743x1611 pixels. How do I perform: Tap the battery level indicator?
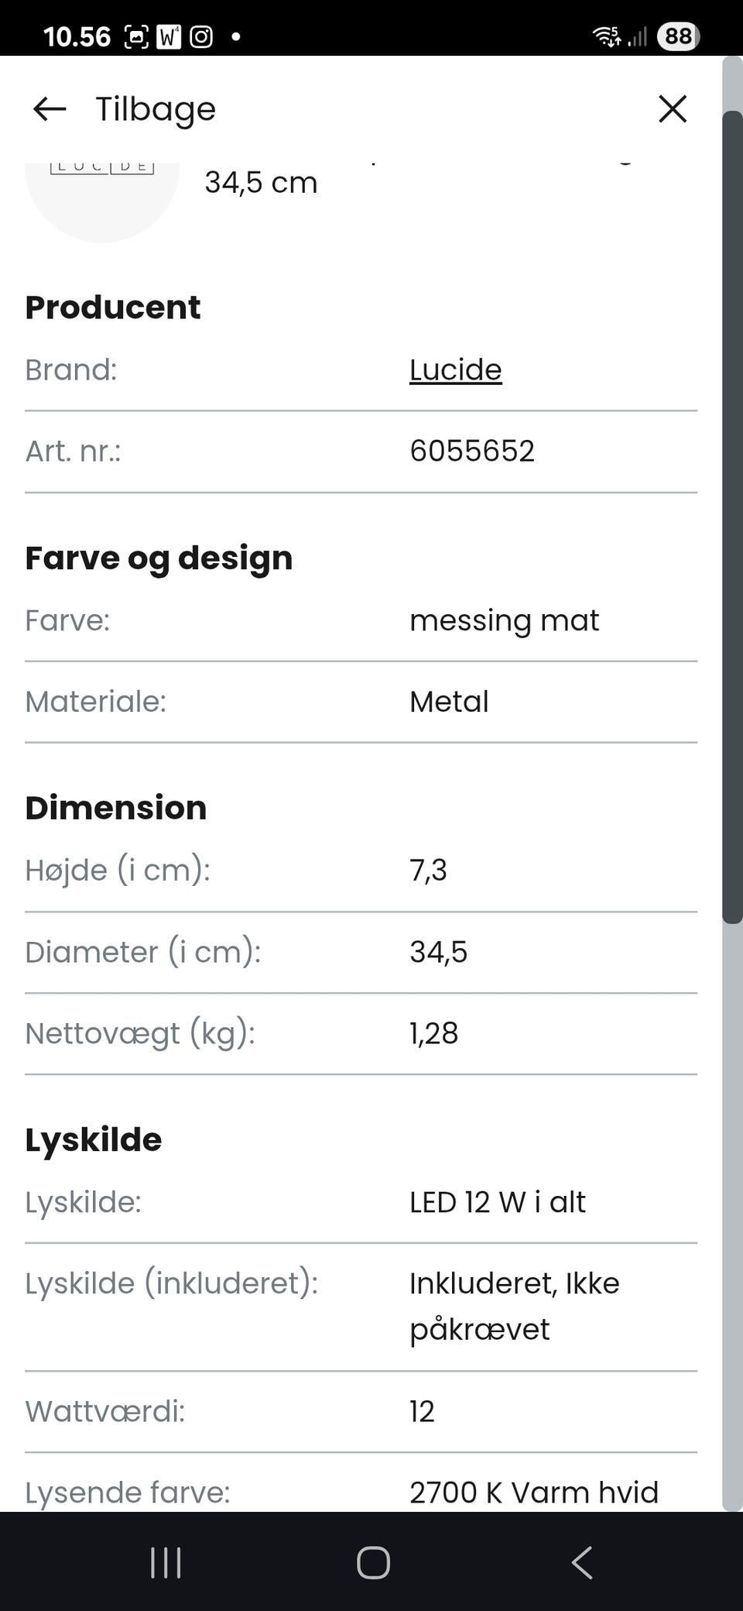678,36
